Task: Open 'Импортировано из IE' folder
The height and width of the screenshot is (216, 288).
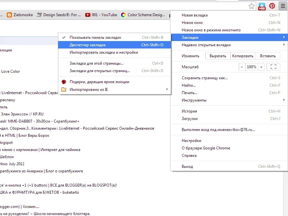Action: 114,90
